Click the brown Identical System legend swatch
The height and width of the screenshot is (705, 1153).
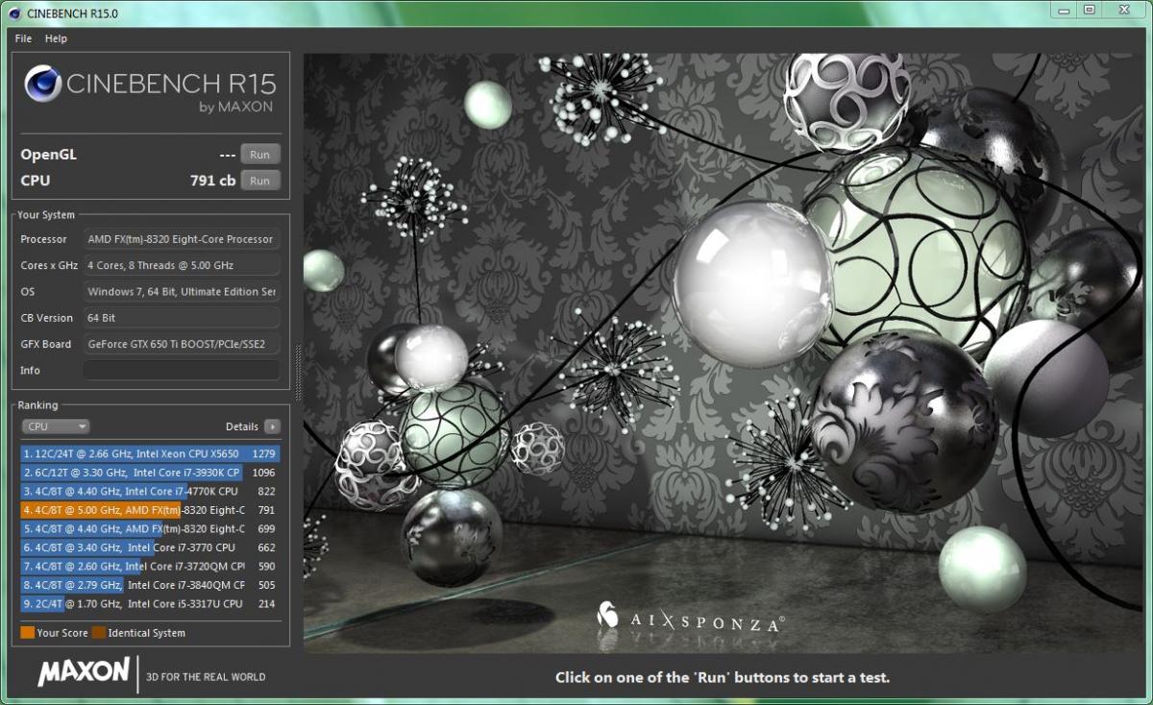point(99,633)
